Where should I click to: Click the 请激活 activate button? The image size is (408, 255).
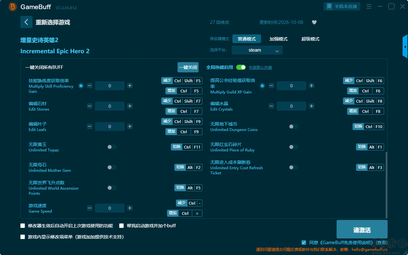[362, 229]
